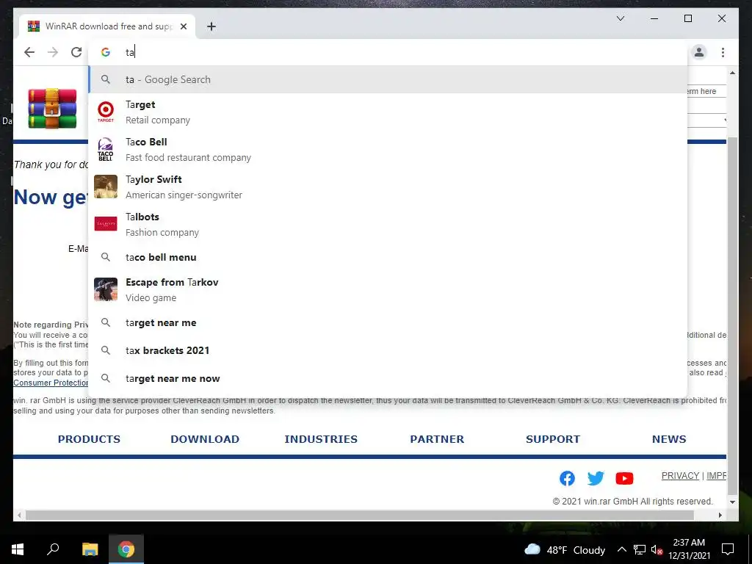Click the browser forward arrow
Screen dimensions: 752x564
point(53,52)
